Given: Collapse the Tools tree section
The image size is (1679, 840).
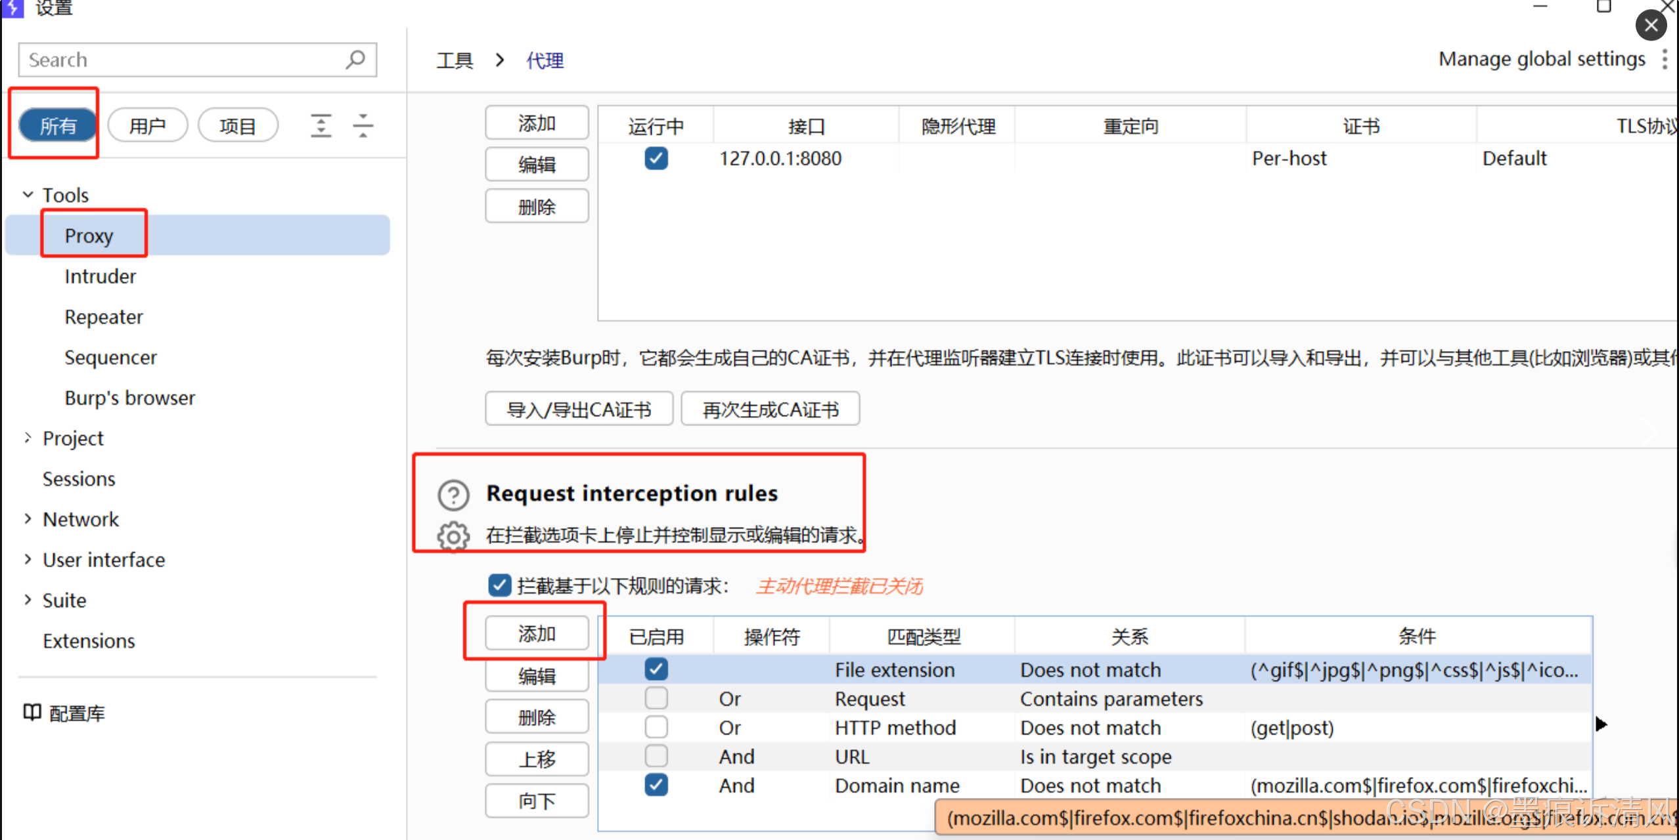Looking at the screenshot, I should click(x=28, y=195).
